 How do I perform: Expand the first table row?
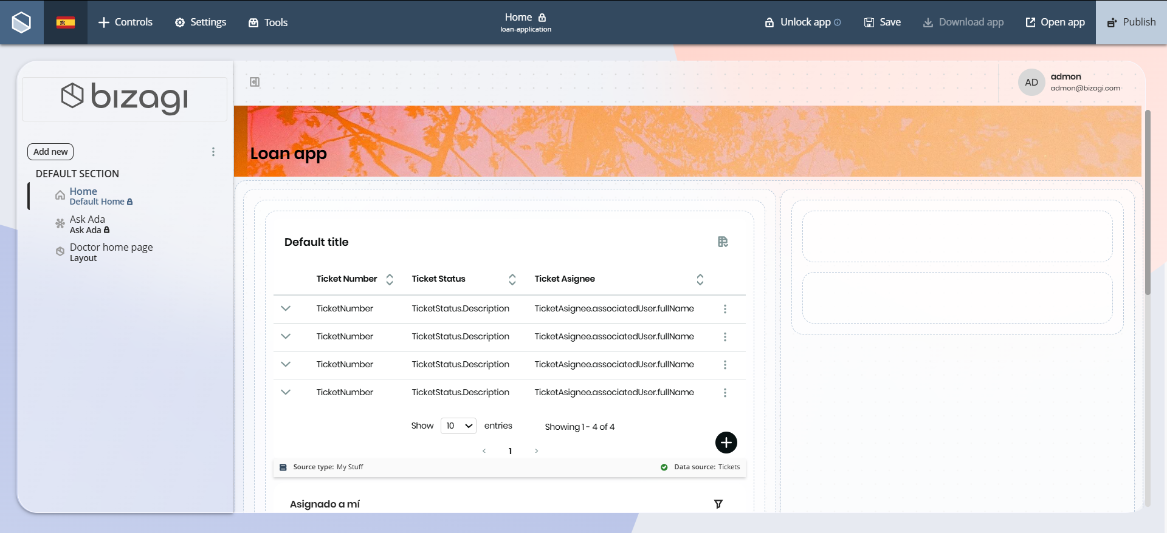point(286,308)
